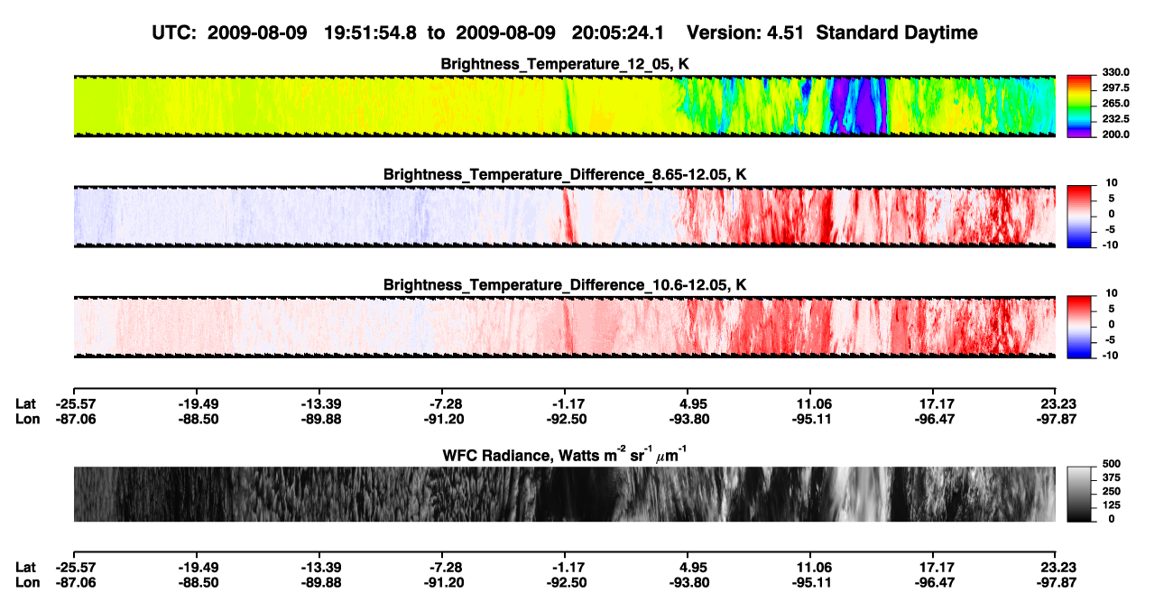The image size is (1173, 602).
Task: Click the -10 label on the 8.65-12.05 color bar
Action: (1112, 245)
